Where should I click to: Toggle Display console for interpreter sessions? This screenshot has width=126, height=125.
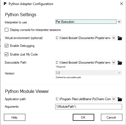(x=6, y=30)
